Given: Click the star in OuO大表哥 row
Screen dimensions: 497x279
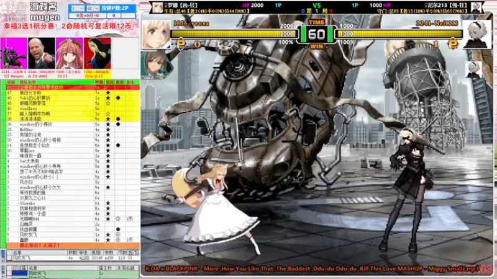Looking at the screenshot, I should (108, 161).
